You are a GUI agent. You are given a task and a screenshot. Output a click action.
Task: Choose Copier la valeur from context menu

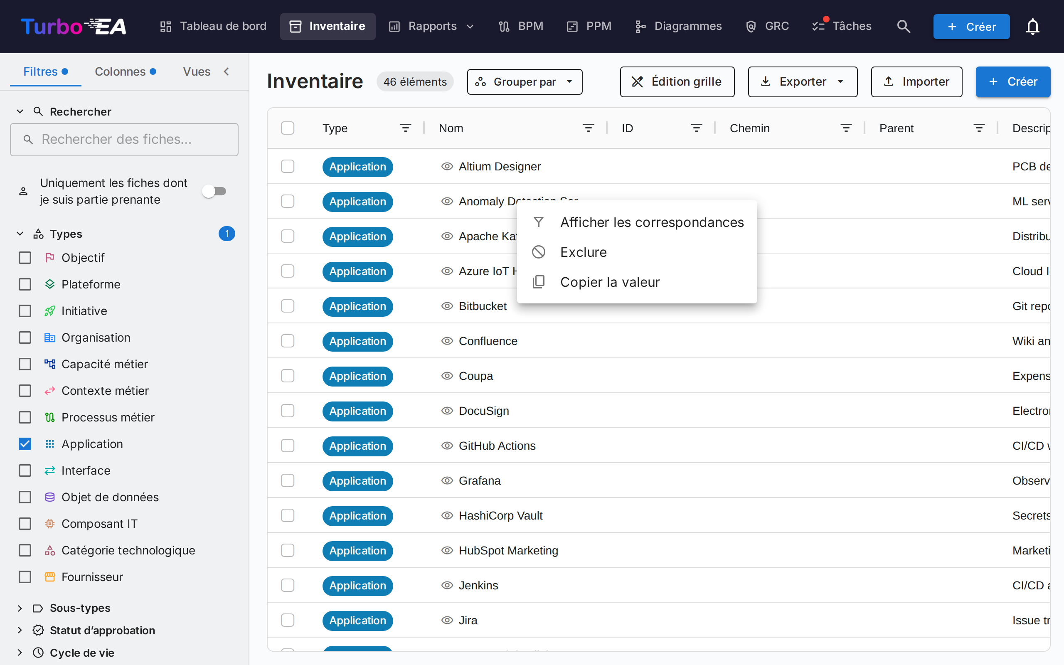(637, 282)
